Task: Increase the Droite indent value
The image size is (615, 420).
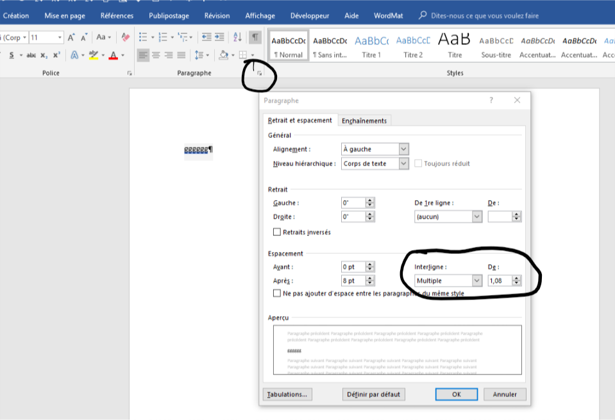Action: tap(370, 214)
